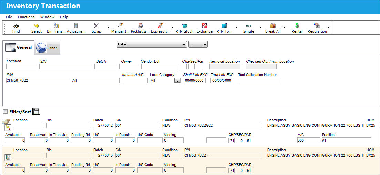Open the Functions menu
Viewport: 380px width, 175px height.
(26, 17)
